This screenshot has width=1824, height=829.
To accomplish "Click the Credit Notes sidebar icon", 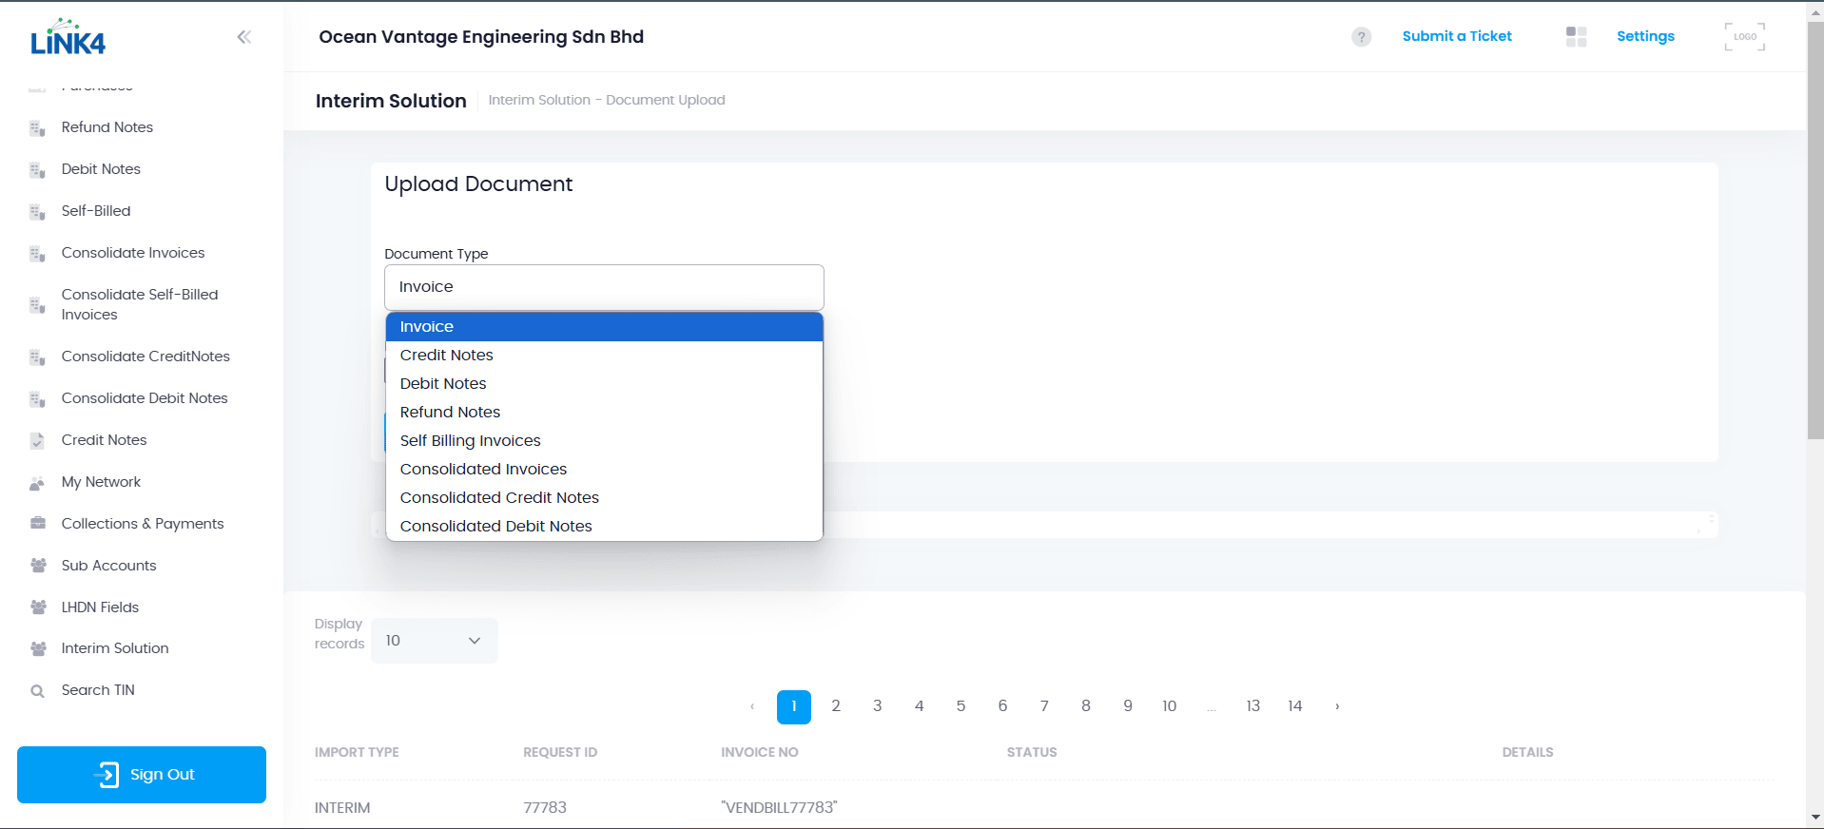I will [38, 441].
